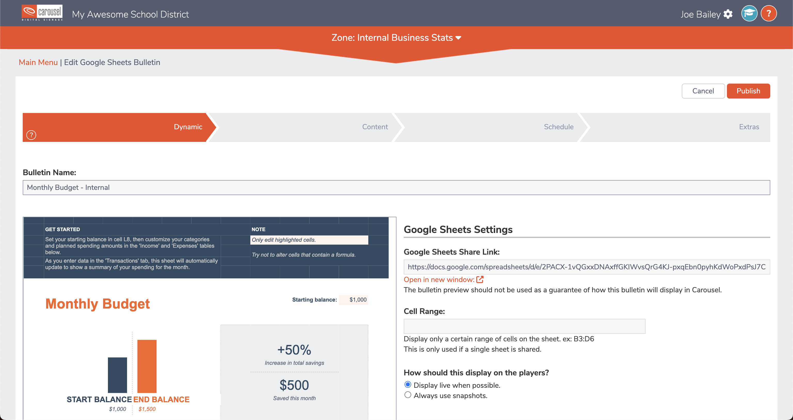Image resolution: width=793 pixels, height=420 pixels.
Task: Click the Carousel Digital Signage logo
Action: tap(42, 13)
